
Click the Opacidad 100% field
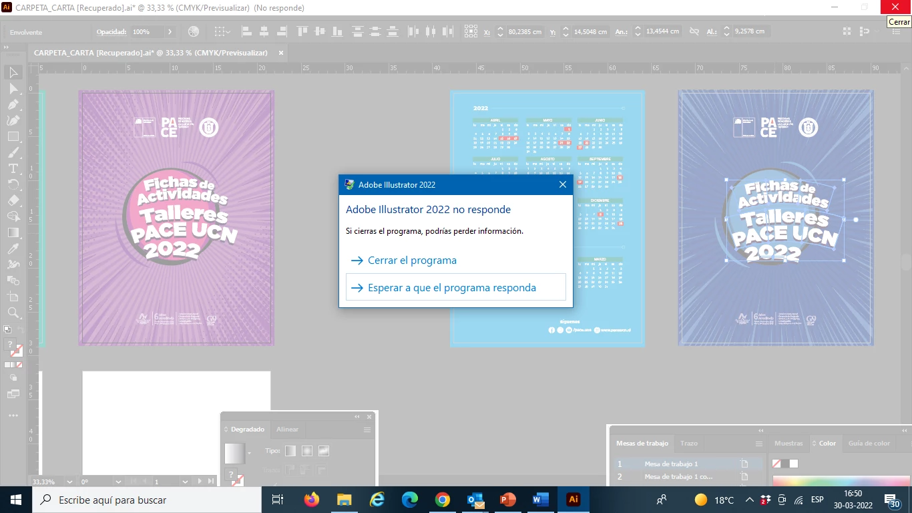point(146,31)
